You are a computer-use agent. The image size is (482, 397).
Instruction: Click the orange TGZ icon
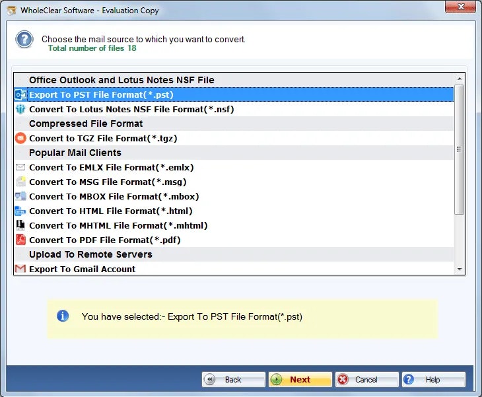click(20, 138)
